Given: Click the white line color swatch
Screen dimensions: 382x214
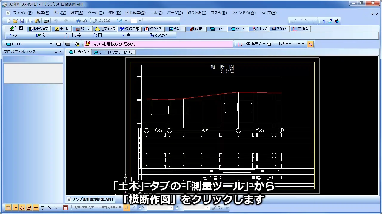Looking at the screenshot, I should pos(134,21).
